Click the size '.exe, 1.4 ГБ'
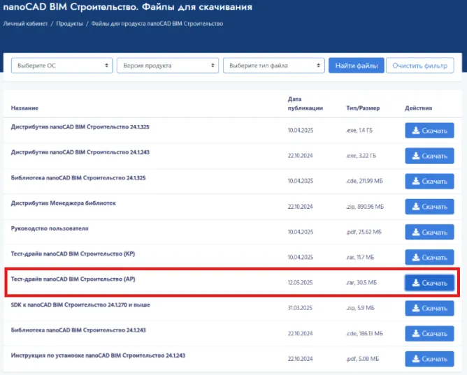 (359, 131)
